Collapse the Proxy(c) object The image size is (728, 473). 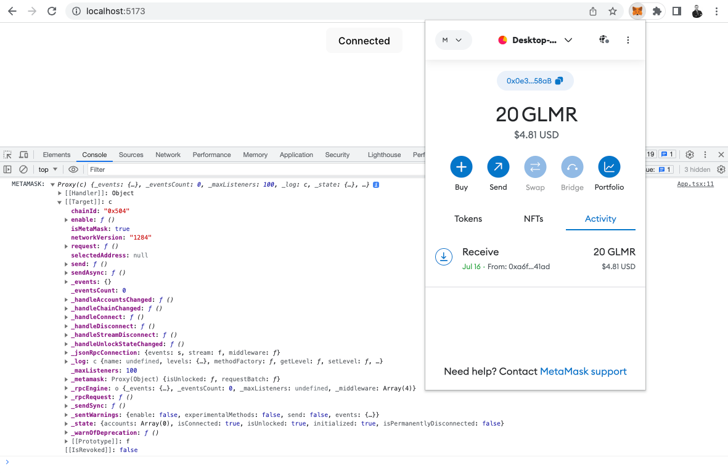pos(52,185)
